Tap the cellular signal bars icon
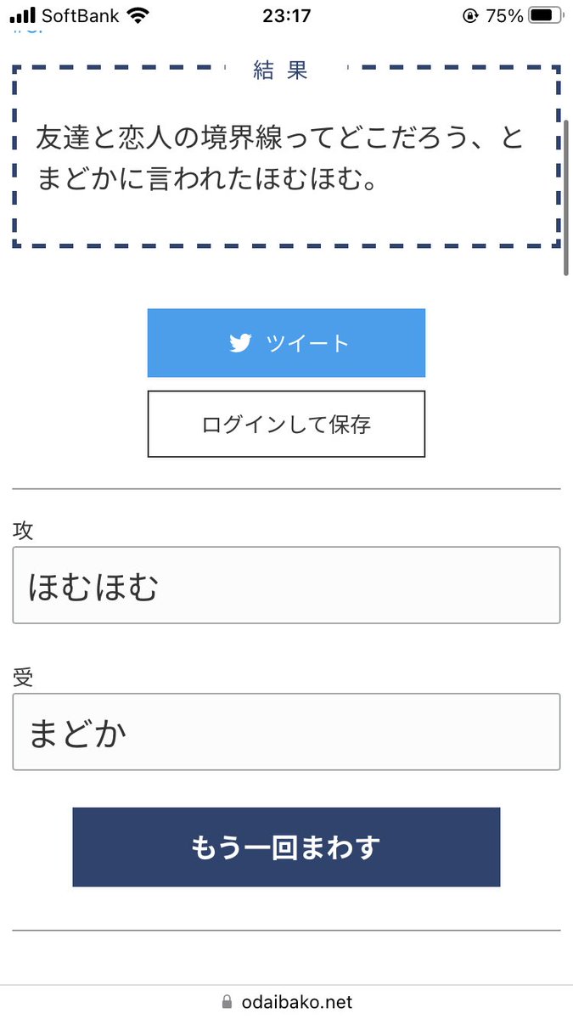Viewport: 573px width, 1019px height. coord(23,15)
